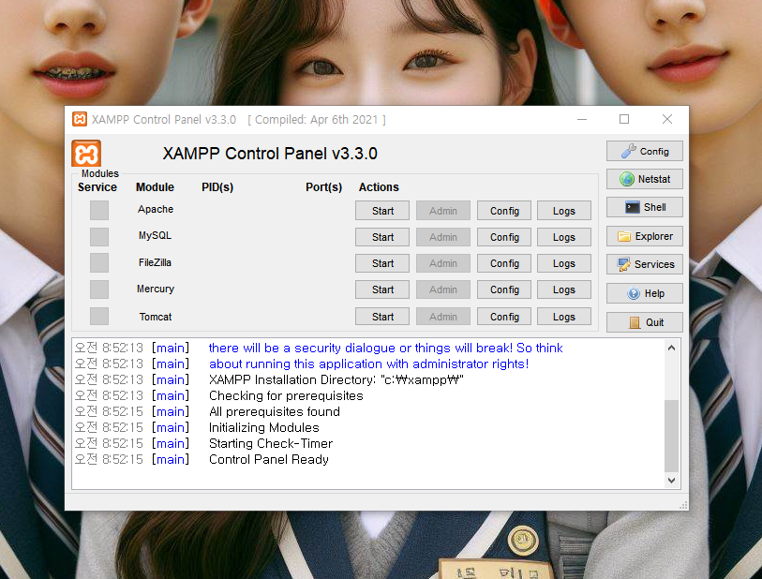762x579 pixels.
Task: Click the FileZilla module name
Action: tap(155, 262)
